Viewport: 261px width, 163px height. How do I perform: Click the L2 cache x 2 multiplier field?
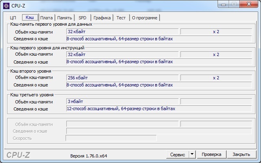pos(216,78)
